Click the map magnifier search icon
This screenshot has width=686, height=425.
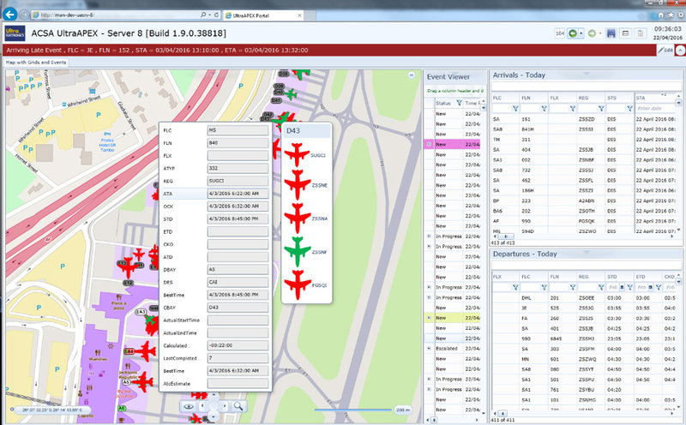pos(238,404)
